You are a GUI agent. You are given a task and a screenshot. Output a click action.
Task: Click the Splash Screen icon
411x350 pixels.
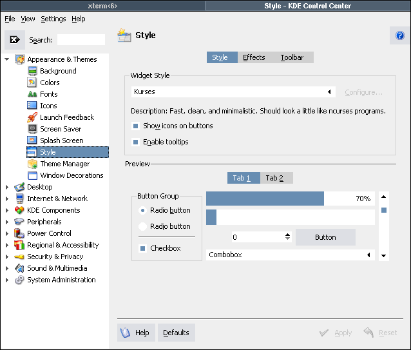32,141
